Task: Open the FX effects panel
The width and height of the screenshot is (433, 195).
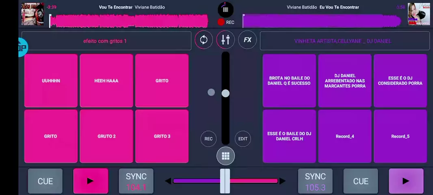Action: coord(247,40)
